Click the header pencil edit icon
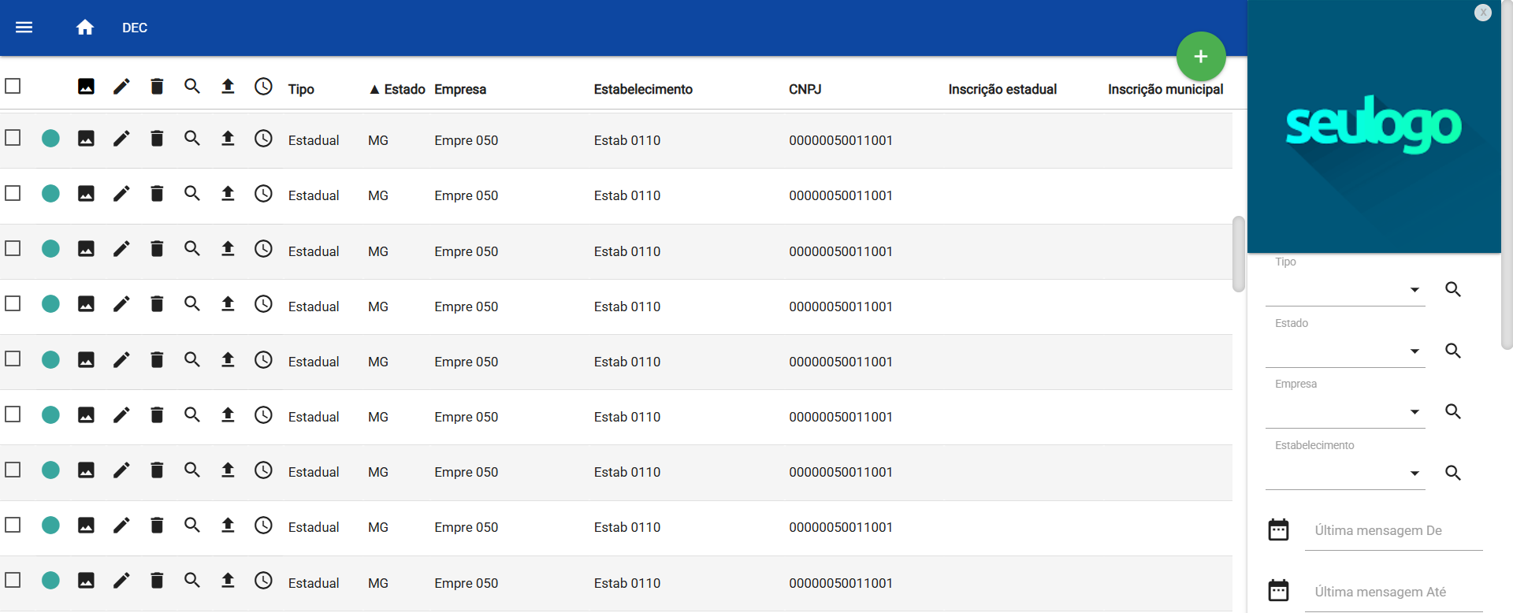Image resolution: width=1513 pixels, height=613 pixels. pos(121,87)
